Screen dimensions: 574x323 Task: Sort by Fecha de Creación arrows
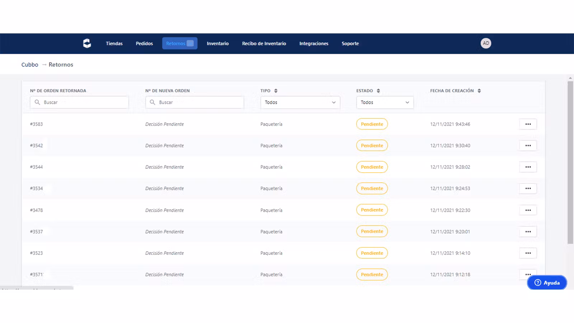(479, 91)
